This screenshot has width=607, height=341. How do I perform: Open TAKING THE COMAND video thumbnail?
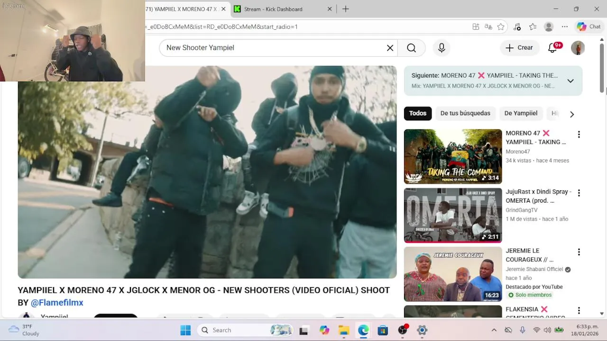[453, 157]
